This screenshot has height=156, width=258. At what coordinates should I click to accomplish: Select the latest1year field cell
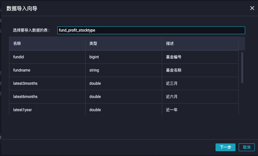(47, 109)
